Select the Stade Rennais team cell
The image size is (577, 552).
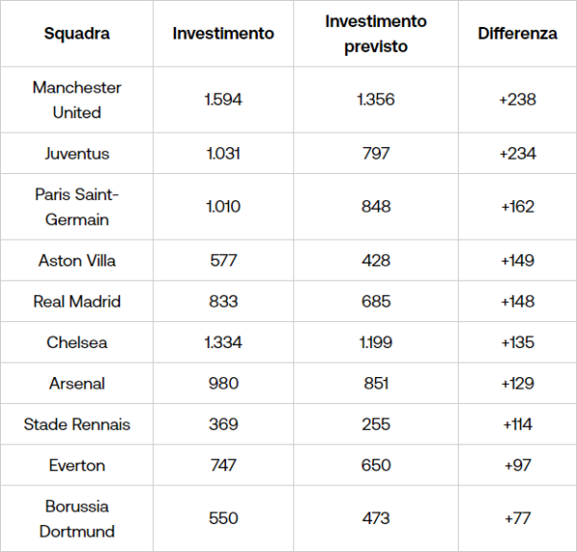[77, 424]
